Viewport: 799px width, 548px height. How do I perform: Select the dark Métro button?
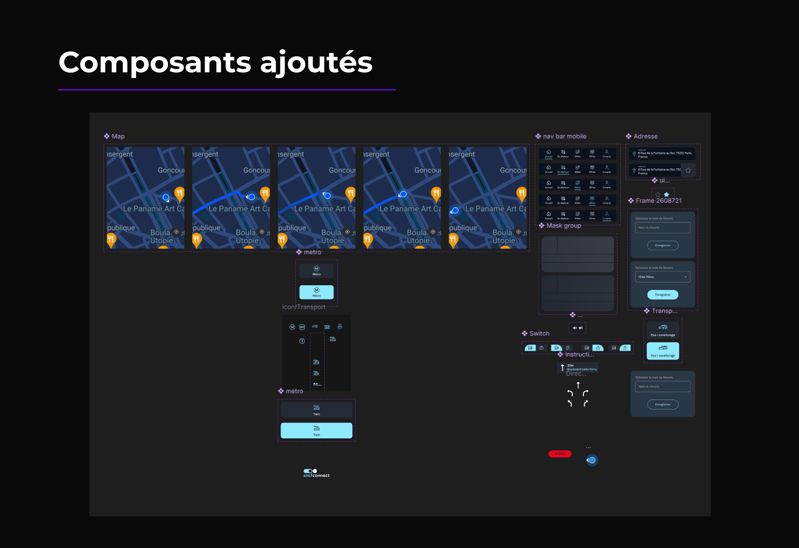(316, 271)
